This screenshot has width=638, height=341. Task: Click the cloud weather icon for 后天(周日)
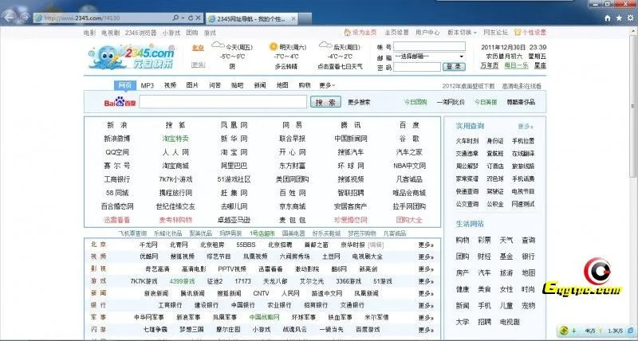pyautogui.click(x=325, y=45)
